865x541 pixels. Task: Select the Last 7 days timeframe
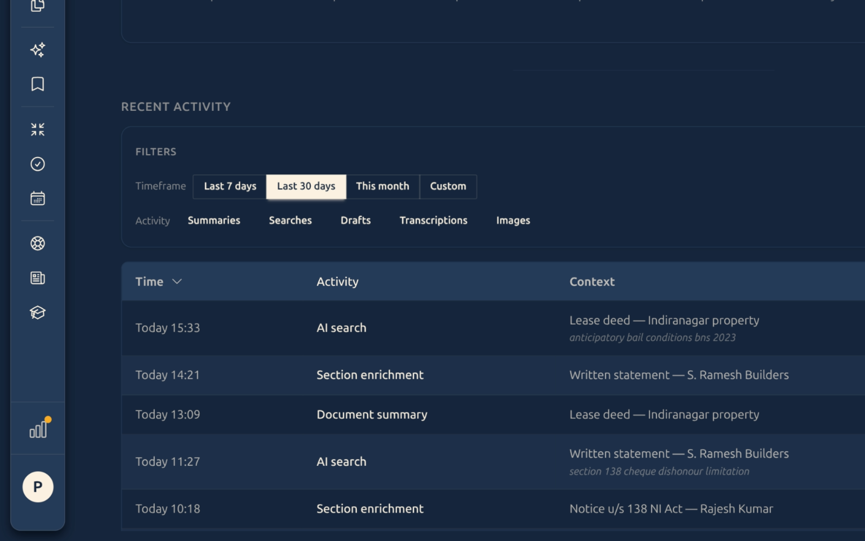click(x=230, y=186)
